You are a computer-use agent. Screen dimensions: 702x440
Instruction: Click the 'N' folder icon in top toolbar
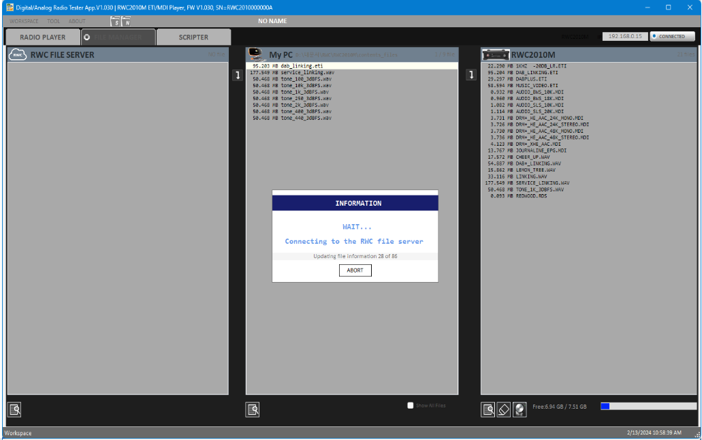click(126, 21)
